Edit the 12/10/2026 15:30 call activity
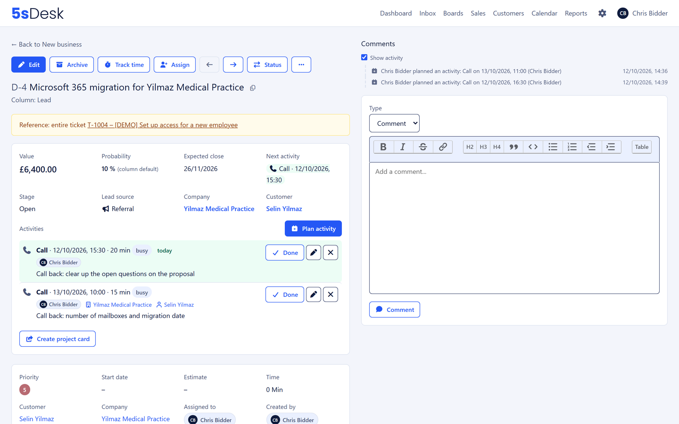679x424 pixels. coord(314,253)
